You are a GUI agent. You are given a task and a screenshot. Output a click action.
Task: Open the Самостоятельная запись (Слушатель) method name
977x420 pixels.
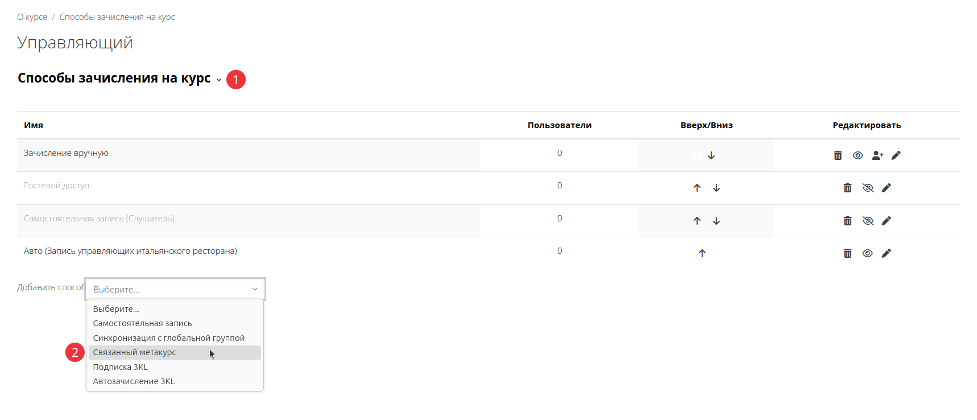click(x=99, y=219)
